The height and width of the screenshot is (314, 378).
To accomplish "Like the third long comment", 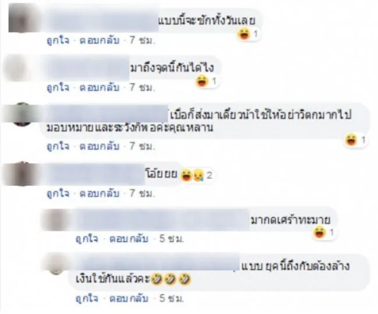I will pyautogui.click(x=58, y=146).
